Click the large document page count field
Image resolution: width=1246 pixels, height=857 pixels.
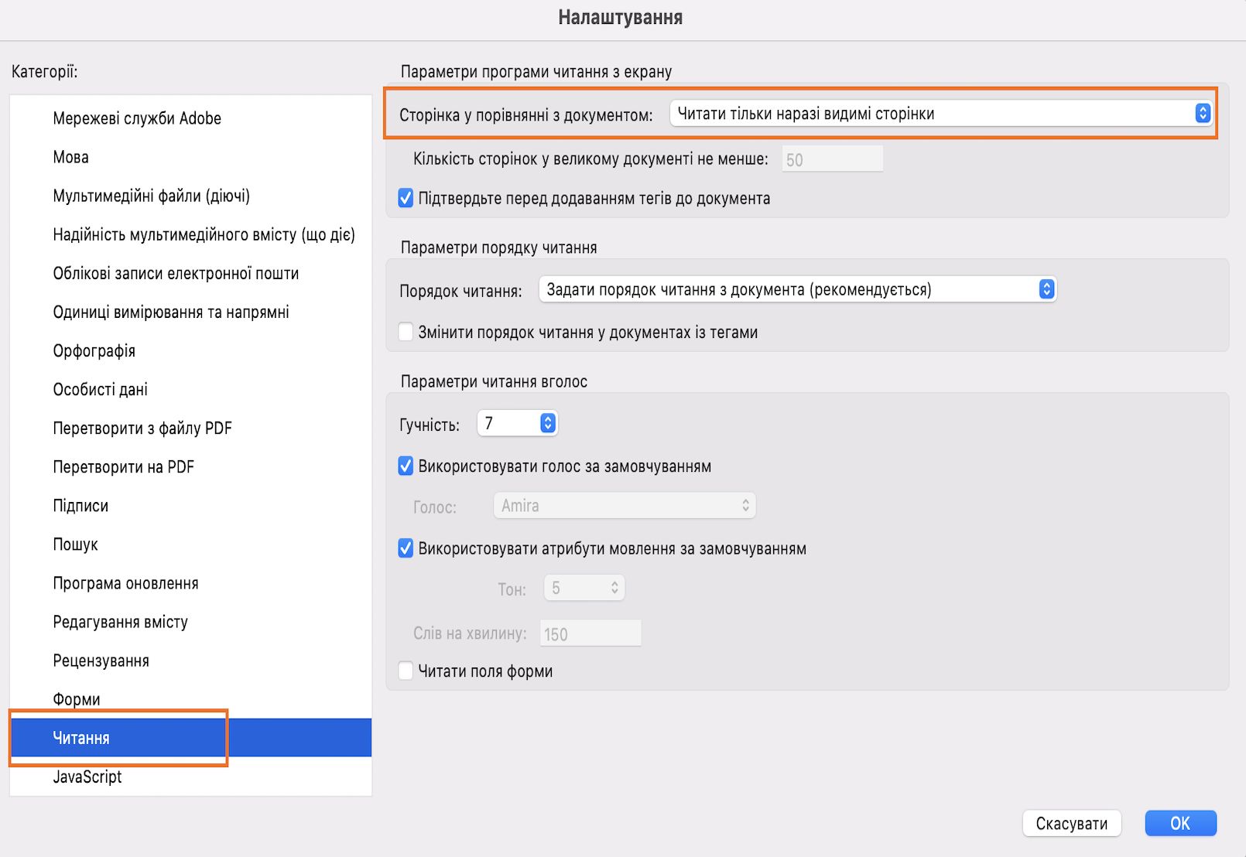pos(832,160)
